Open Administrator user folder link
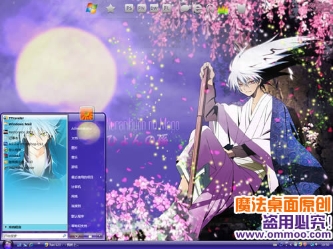 (x=81, y=128)
